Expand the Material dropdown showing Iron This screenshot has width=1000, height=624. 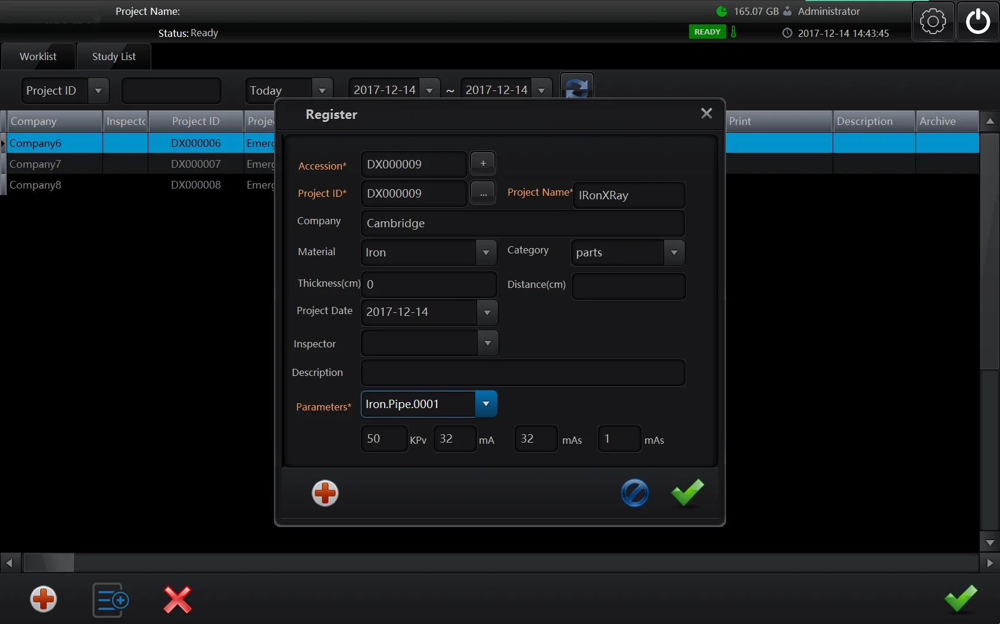(486, 253)
